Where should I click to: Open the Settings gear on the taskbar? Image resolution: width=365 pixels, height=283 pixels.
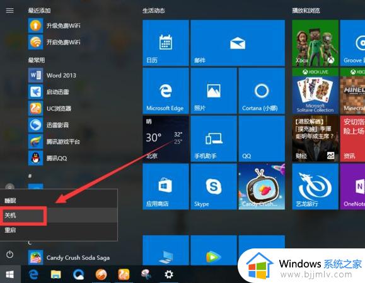(169, 275)
